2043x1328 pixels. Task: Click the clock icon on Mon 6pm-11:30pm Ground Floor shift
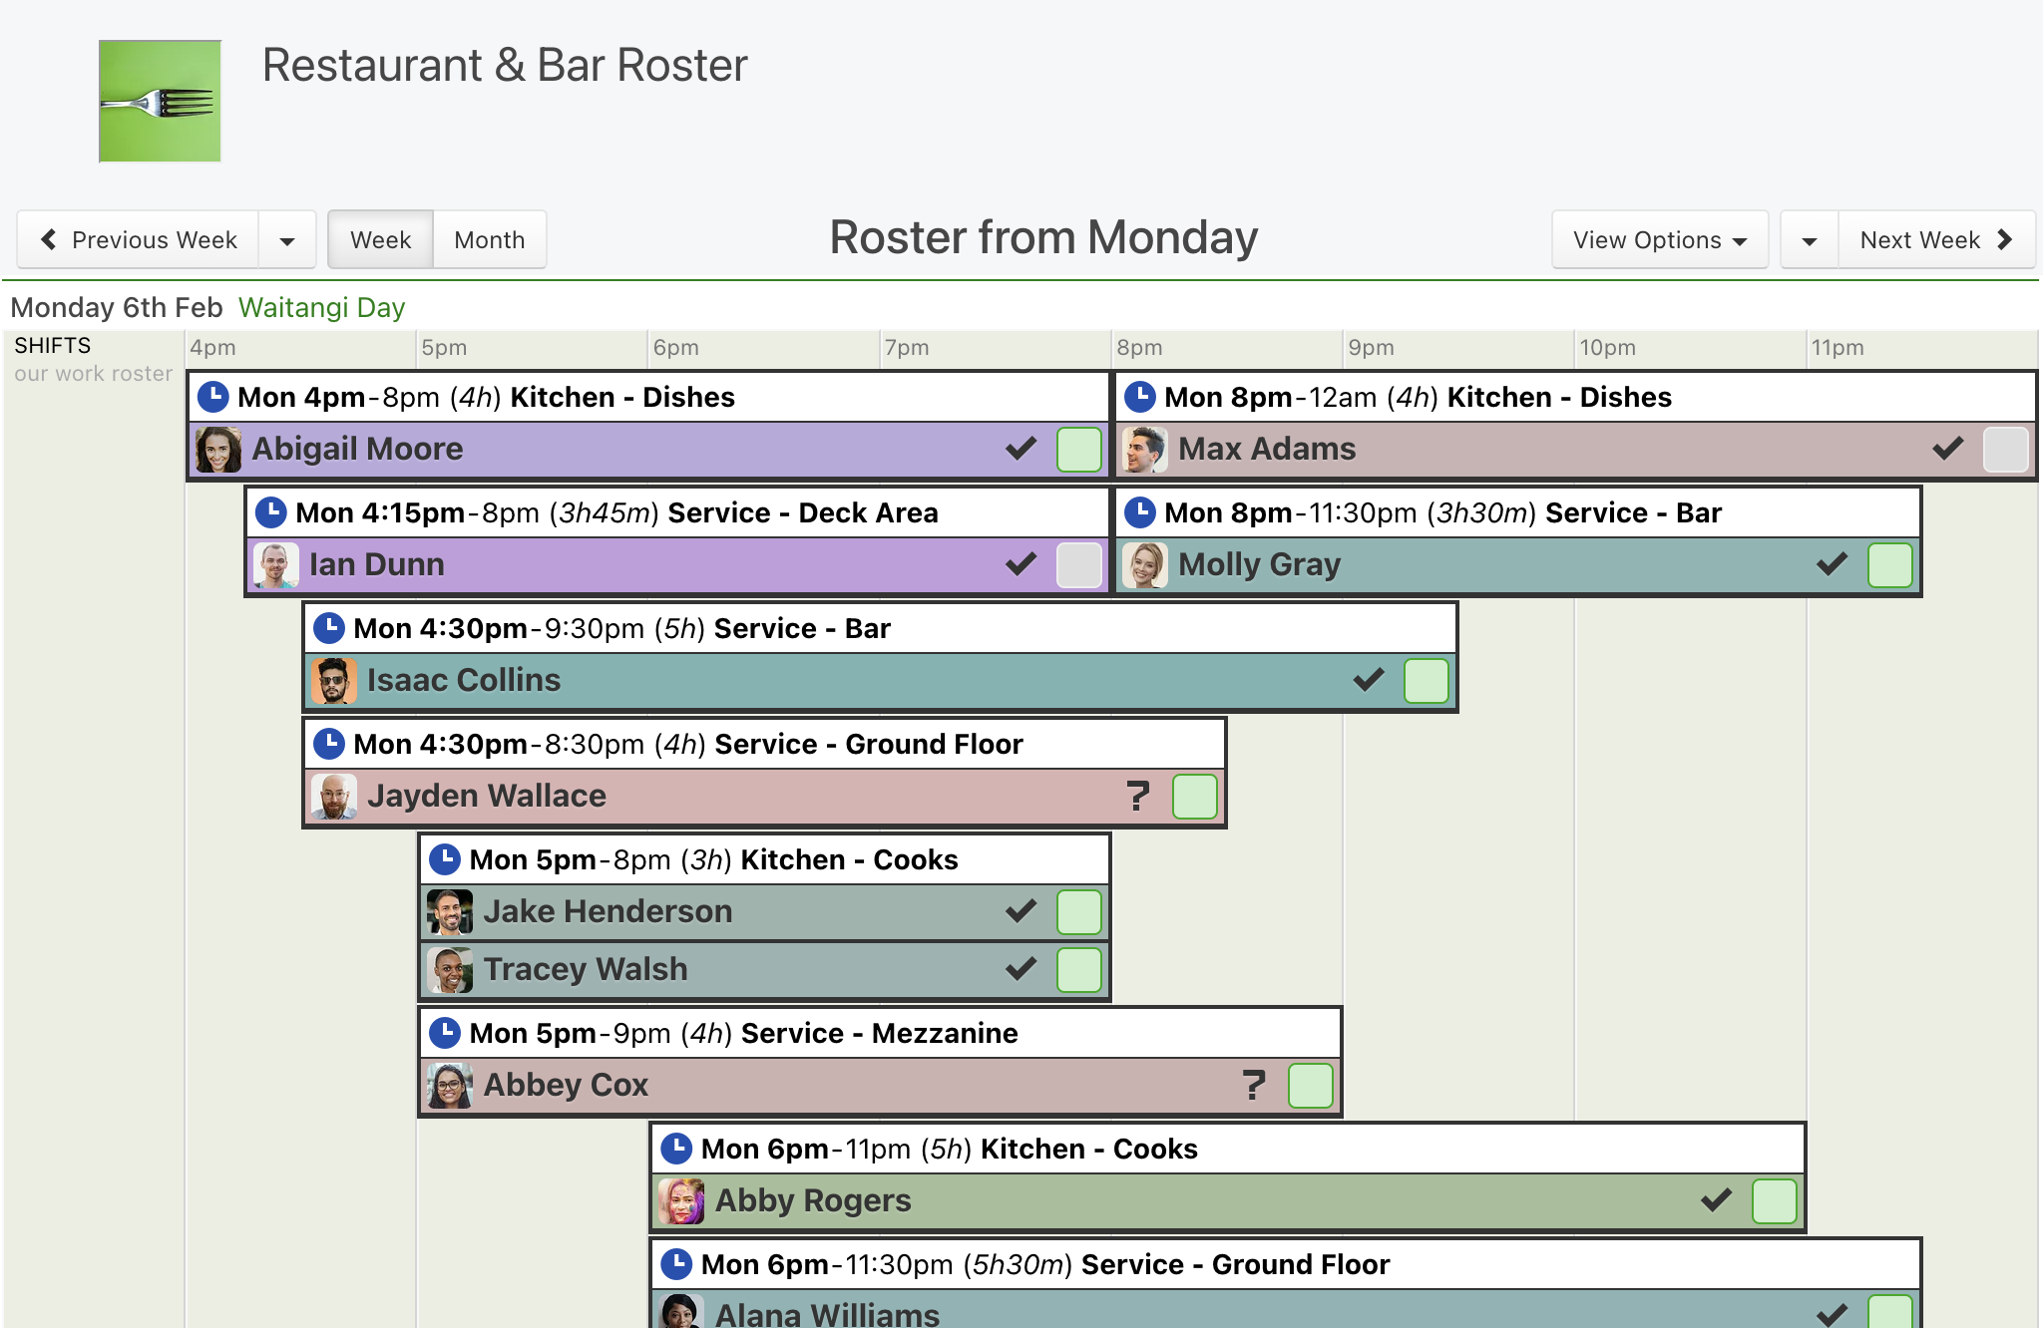[x=676, y=1264]
